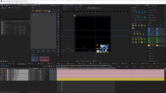Toggle visibility of the left Leg layer
The image size is (166, 93).
(1, 80)
